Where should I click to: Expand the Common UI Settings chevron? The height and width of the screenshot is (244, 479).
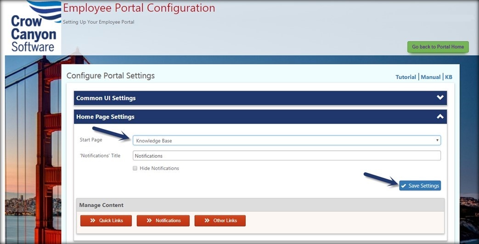440,97
